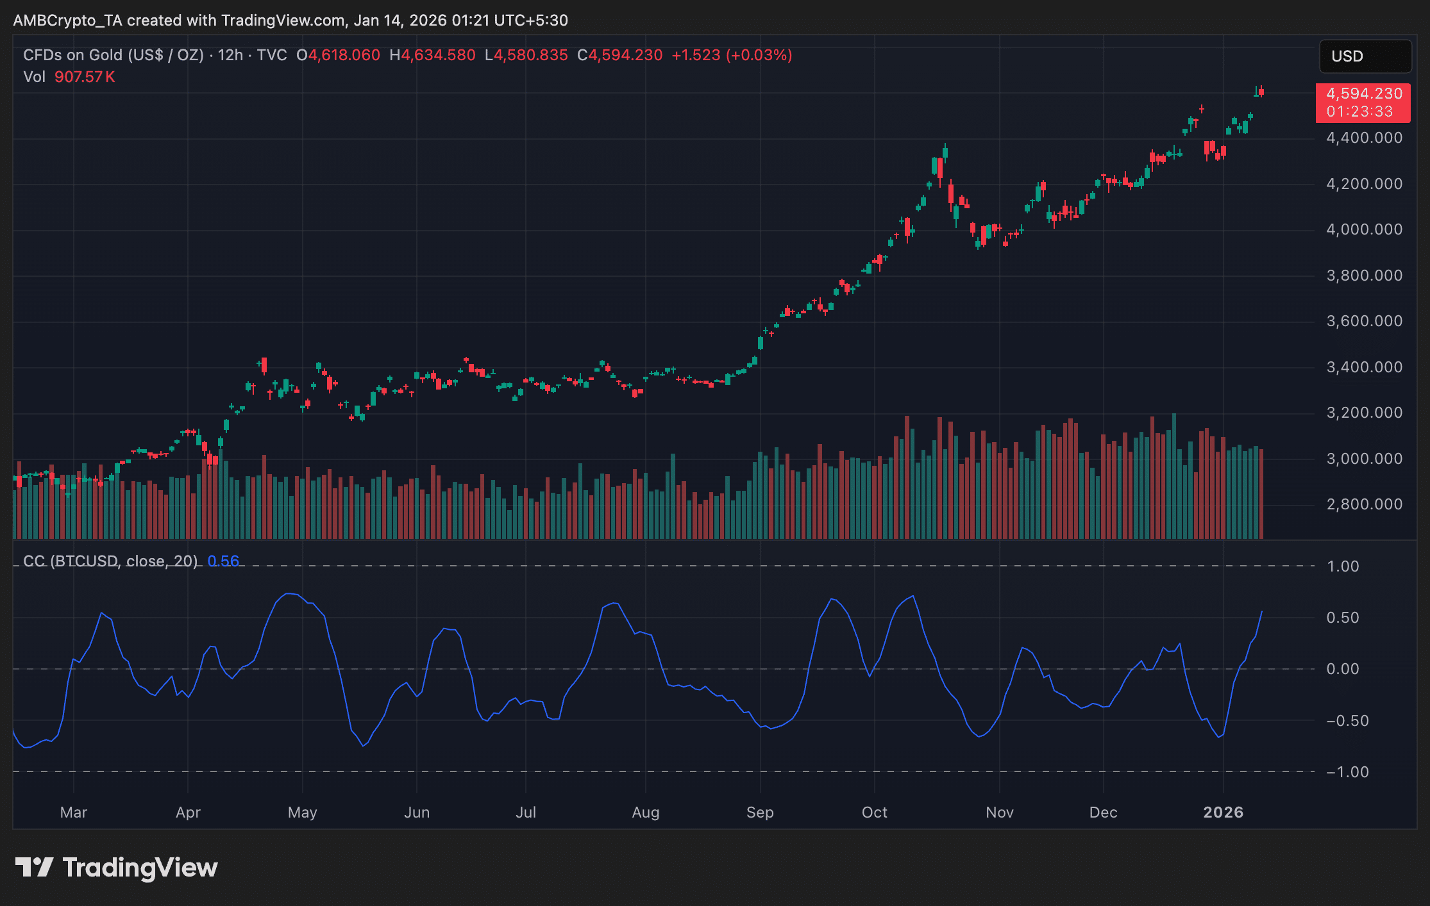
Task: Click the 4,000.000 price axis label
Action: [x=1364, y=229]
